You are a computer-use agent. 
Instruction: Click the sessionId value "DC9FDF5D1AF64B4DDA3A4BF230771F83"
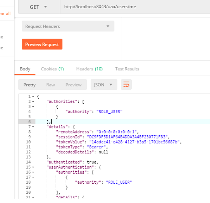(x=127, y=137)
